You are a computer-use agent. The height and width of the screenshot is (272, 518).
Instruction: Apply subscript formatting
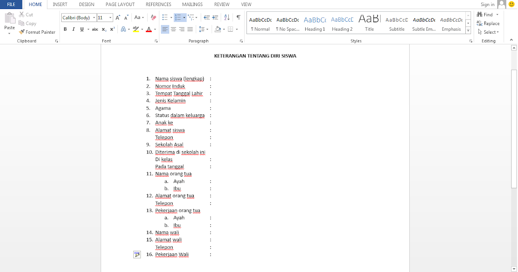(104, 29)
